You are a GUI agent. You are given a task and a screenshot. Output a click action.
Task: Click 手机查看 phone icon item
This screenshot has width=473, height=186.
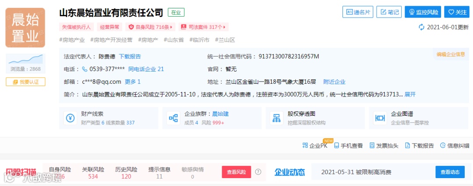click(x=349, y=146)
